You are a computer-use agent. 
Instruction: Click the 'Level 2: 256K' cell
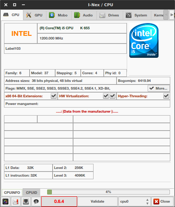click(73, 168)
